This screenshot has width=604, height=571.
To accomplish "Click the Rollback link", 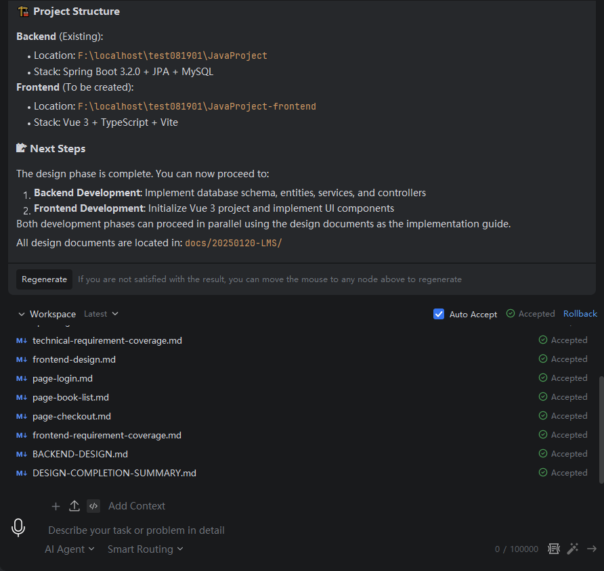I will click(x=580, y=314).
